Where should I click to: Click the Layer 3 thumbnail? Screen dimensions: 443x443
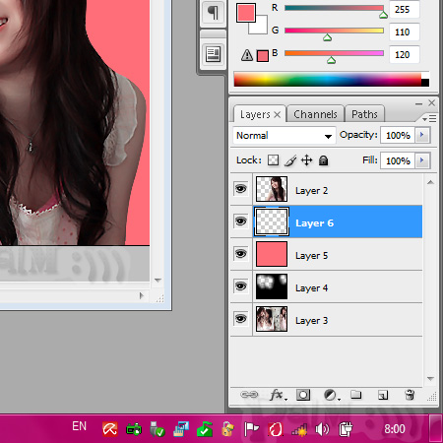272,319
